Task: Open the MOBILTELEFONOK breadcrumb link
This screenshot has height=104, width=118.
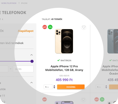Action: point(9,3)
